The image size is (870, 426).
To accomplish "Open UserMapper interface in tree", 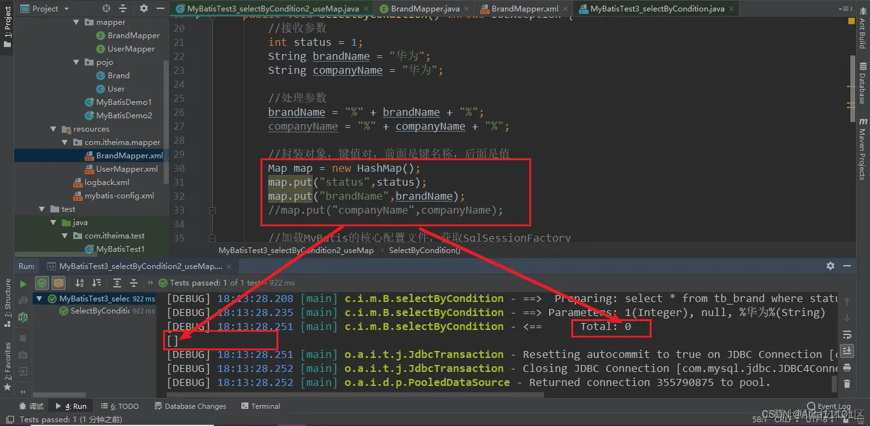I will (125, 49).
